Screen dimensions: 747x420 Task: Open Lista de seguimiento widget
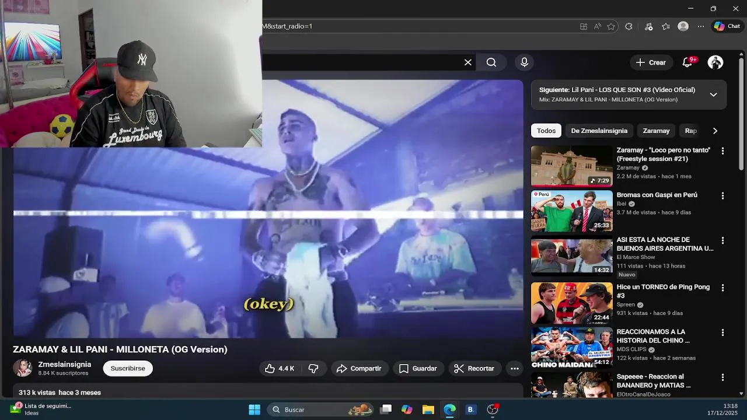(x=41, y=409)
